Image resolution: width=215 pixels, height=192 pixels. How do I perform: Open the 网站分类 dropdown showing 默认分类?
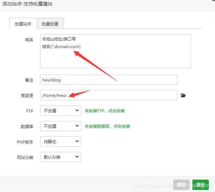pyautogui.click(x=61, y=157)
